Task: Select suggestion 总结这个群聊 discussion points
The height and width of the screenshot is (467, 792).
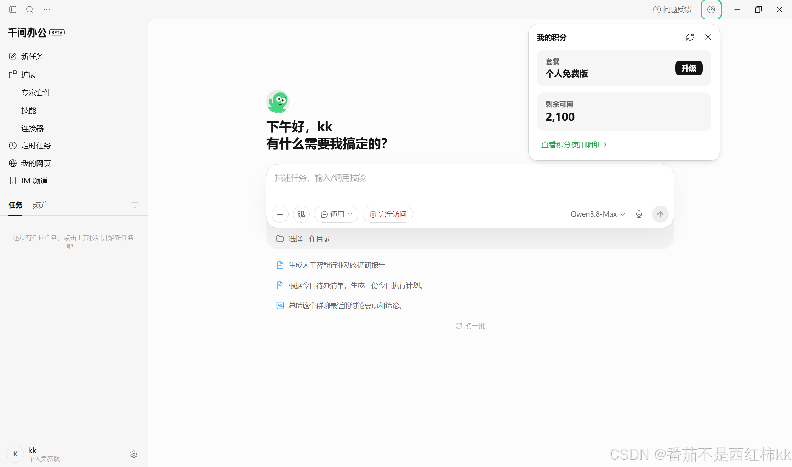Action: pyautogui.click(x=340, y=306)
